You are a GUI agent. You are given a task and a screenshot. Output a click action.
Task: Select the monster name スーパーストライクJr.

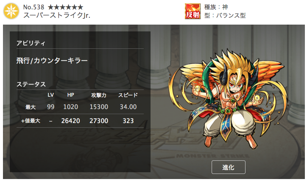coord(57,15)
